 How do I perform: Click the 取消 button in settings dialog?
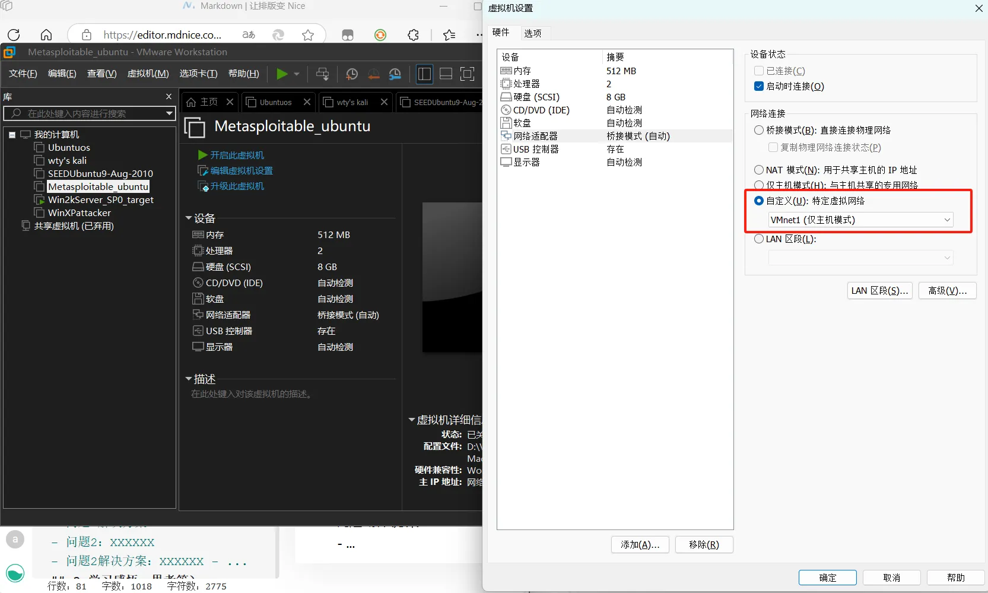coord(891,578)
